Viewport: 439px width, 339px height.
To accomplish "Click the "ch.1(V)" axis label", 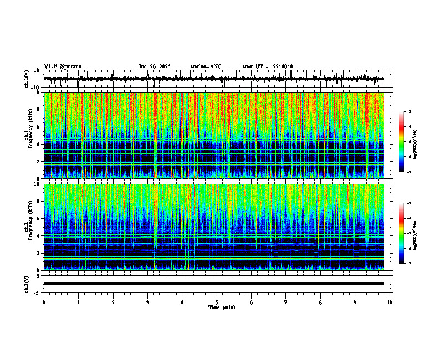I will 26,79.
